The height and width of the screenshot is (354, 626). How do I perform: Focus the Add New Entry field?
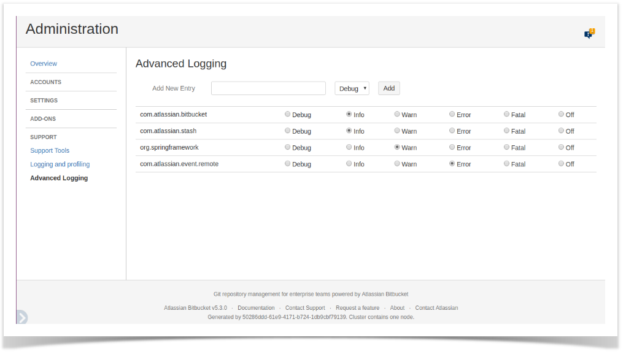(x=268, y=88)
